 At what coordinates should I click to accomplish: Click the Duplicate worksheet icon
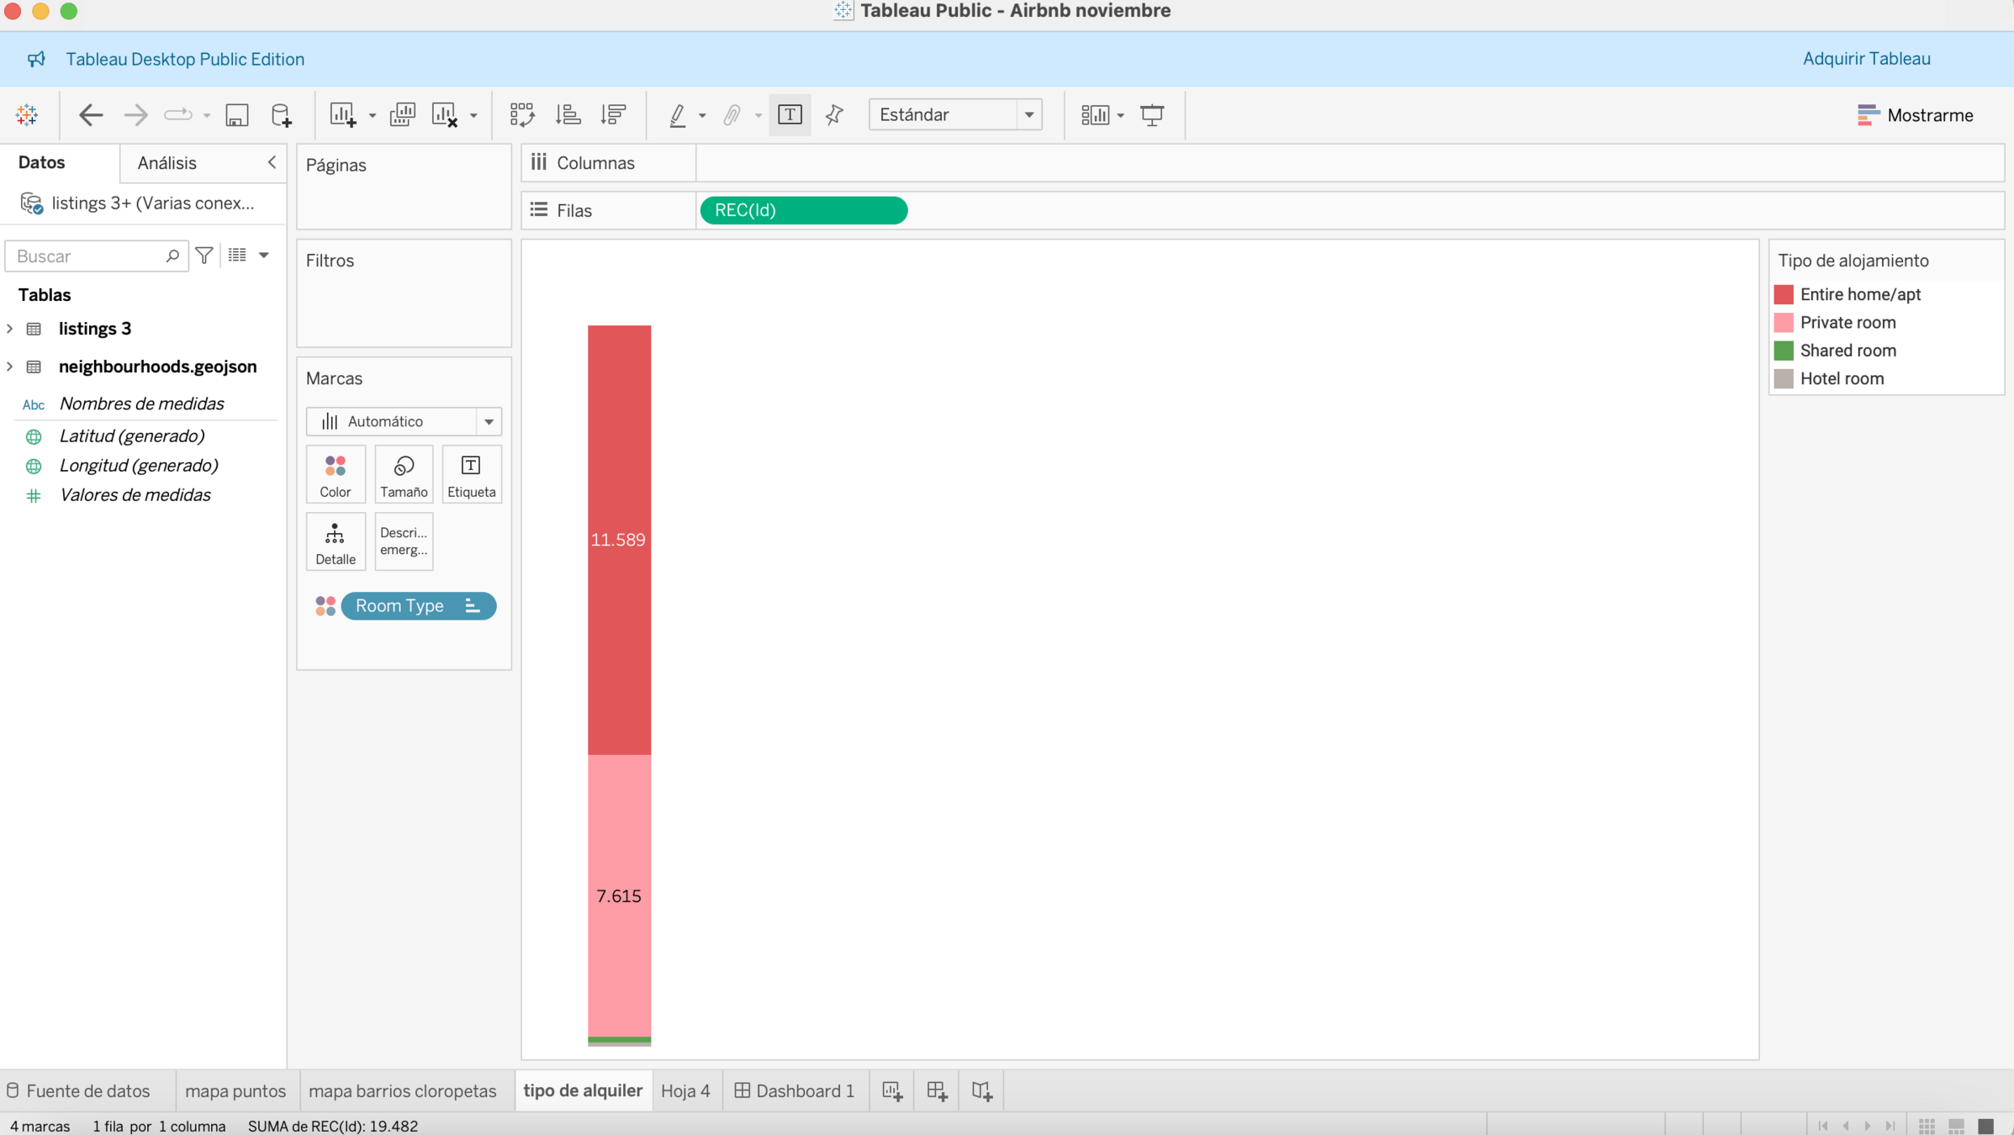402,114
